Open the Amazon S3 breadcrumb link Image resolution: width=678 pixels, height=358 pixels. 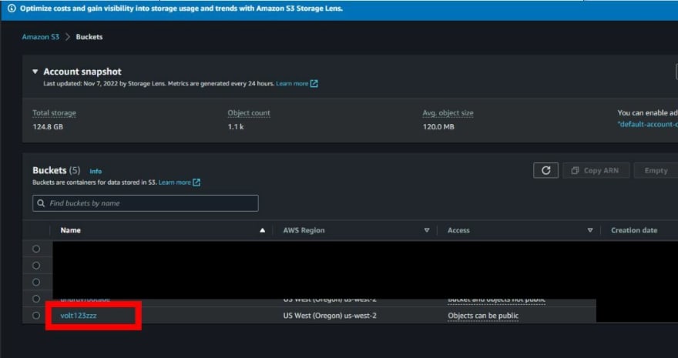click(41, 37)
